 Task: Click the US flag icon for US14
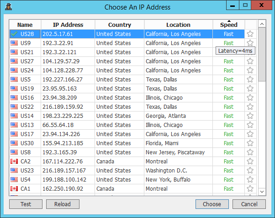pos(14,116)
